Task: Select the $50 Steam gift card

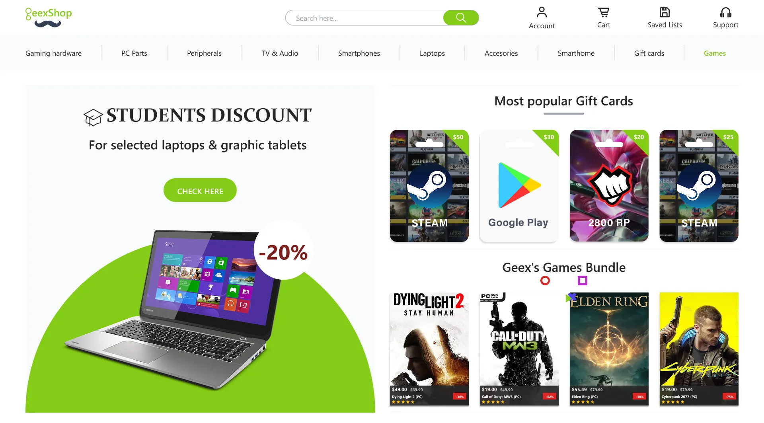Action: click(429, 186)
